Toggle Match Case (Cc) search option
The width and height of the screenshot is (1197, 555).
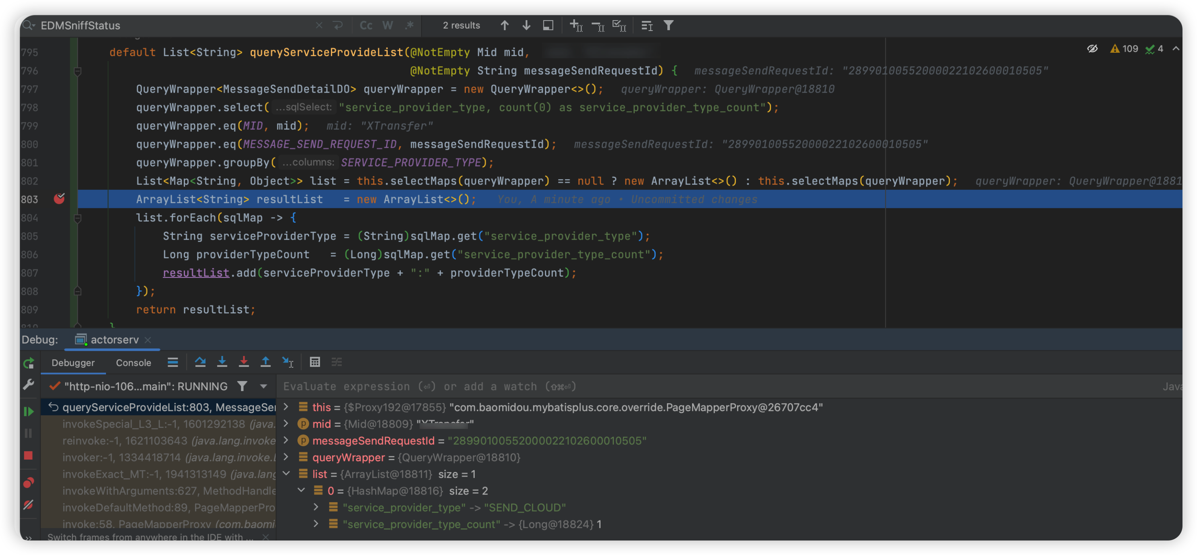click(366, 25)
